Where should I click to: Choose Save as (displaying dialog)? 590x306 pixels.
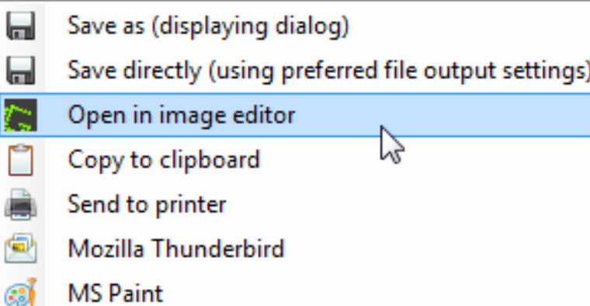coord(208,26)
